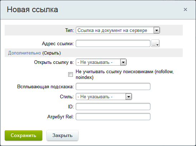Toggle checkbox via Не учитывать ссылку поисковиками label

pyautogui.click(x=125, y=75)
